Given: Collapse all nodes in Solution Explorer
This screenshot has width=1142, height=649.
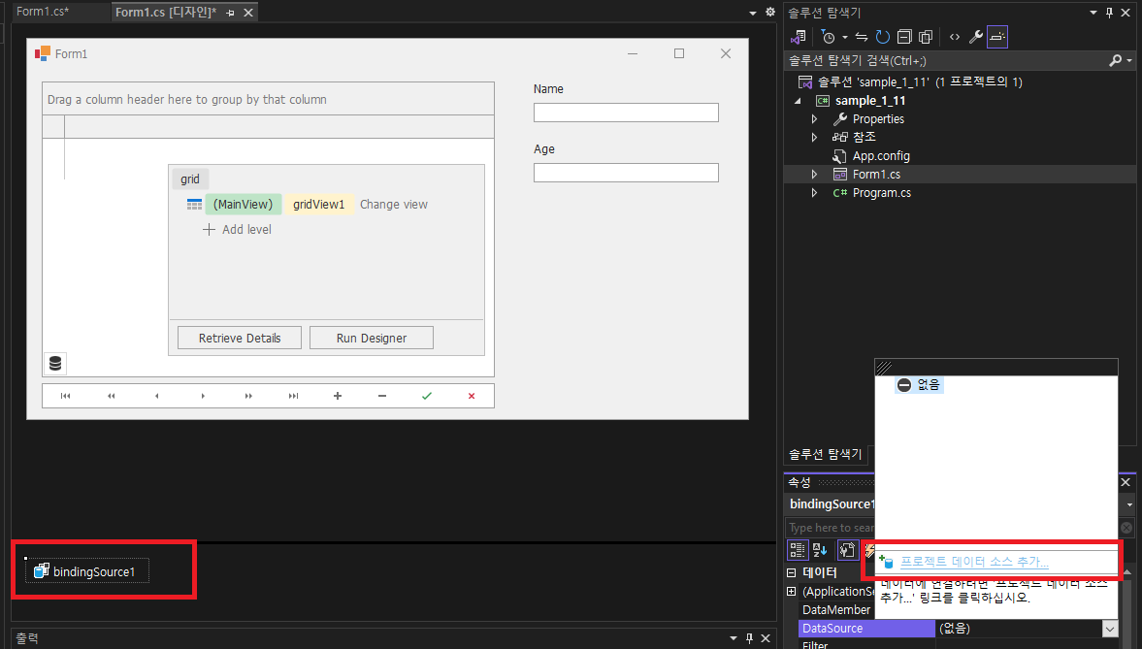Looking at the screenshot, I should [x=904, y=37].
